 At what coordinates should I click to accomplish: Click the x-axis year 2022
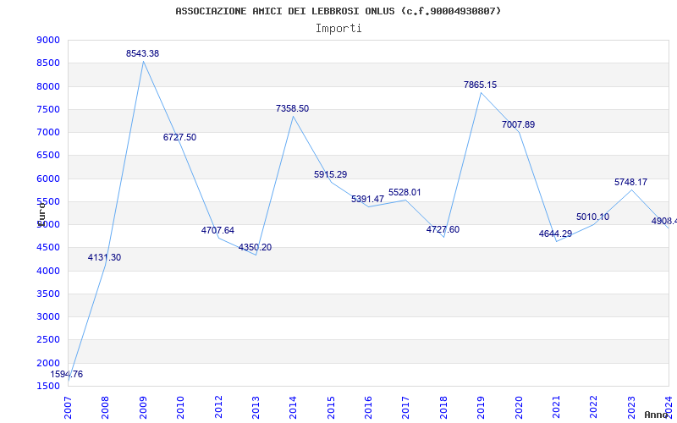pos(594,408)
